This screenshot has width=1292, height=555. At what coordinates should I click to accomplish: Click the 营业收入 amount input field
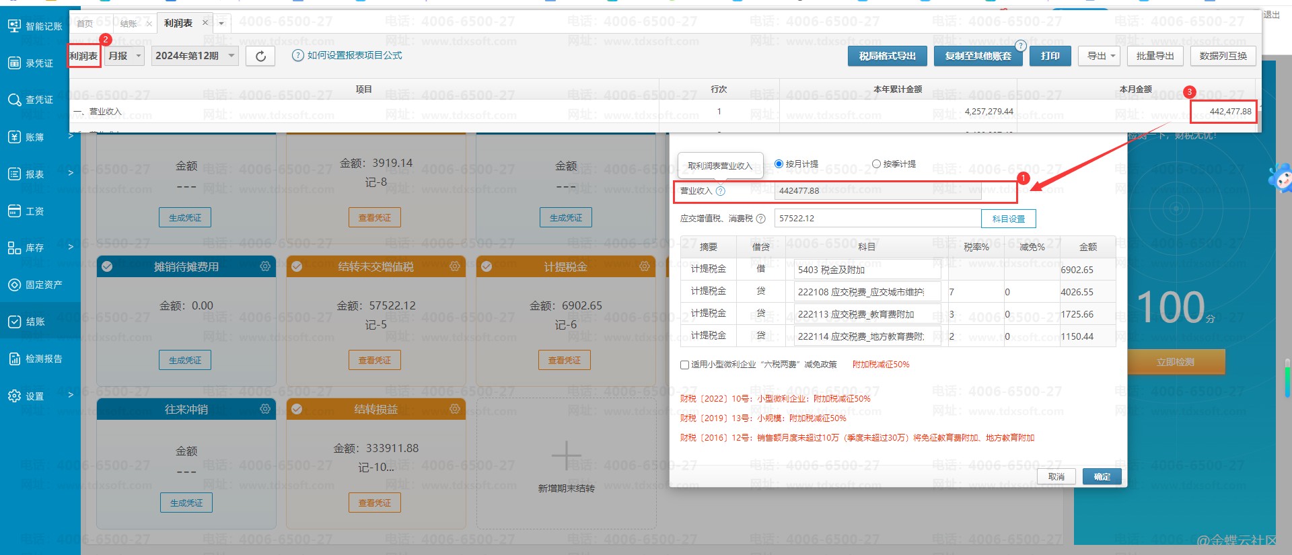click(x=877, y=191)
